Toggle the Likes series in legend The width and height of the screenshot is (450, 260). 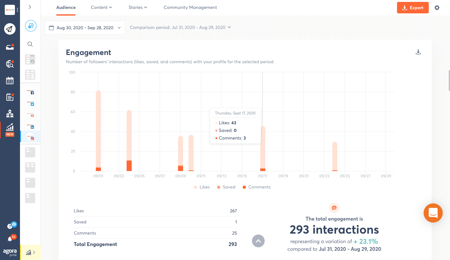tap(202, 187)
